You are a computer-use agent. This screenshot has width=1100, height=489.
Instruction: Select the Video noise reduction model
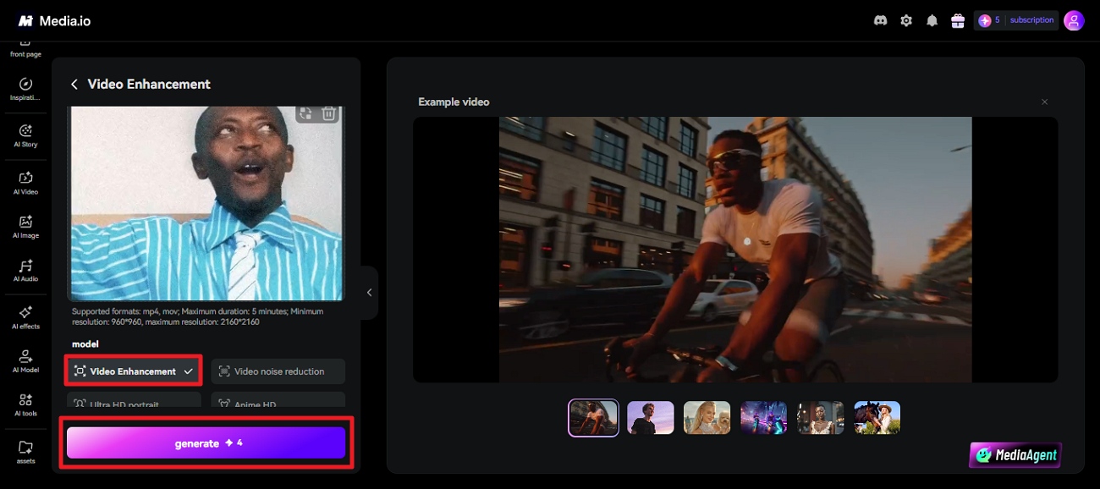[278, 371]
